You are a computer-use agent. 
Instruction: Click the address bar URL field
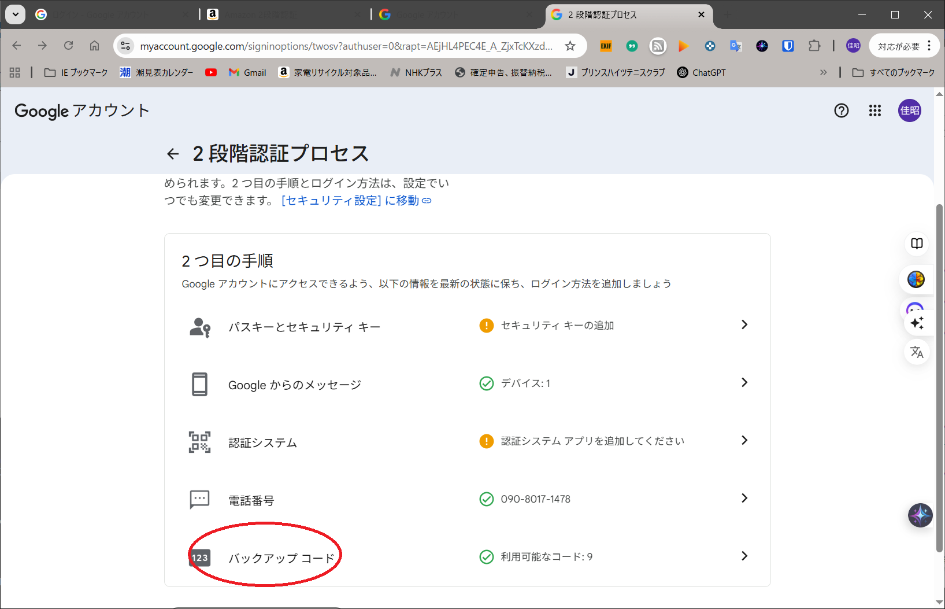click(346, 46)
